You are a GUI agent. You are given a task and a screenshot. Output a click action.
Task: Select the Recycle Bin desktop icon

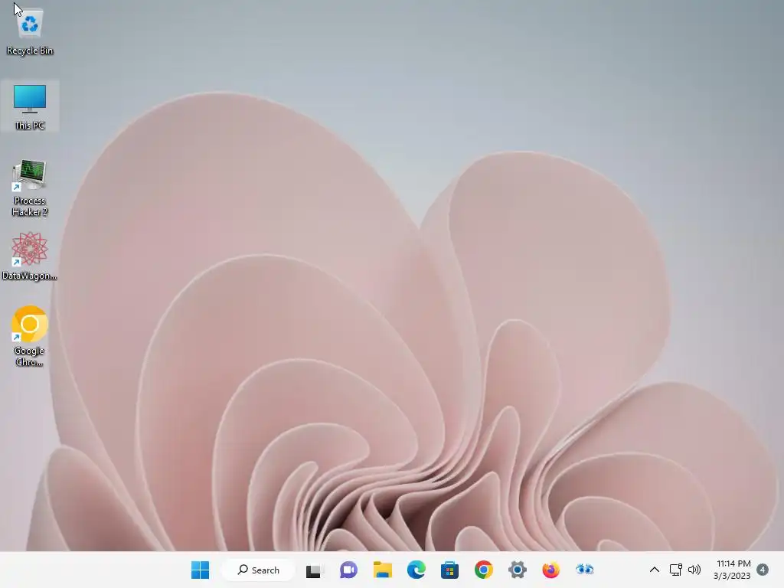pyautogui.click(x=30, y=32)
